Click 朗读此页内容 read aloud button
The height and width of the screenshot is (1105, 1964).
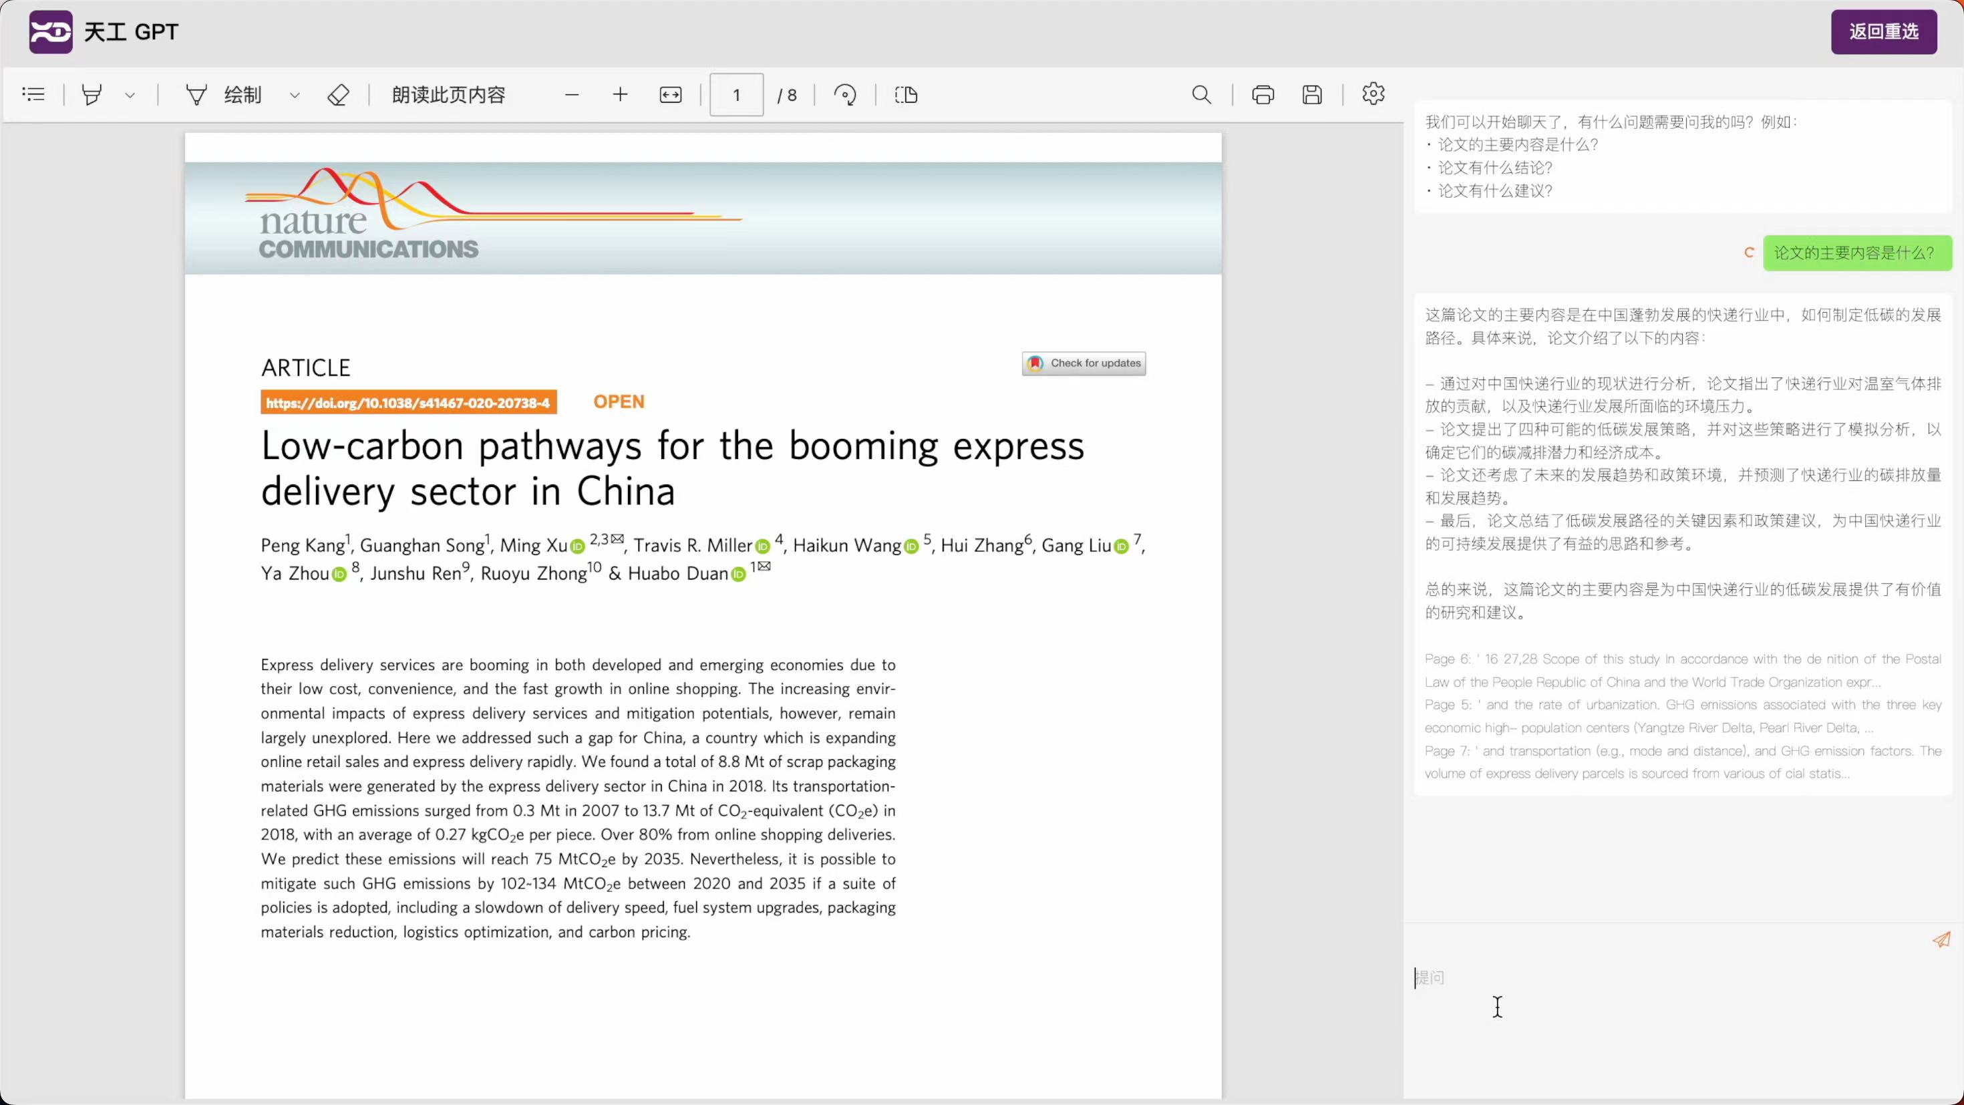coord(448,95)
